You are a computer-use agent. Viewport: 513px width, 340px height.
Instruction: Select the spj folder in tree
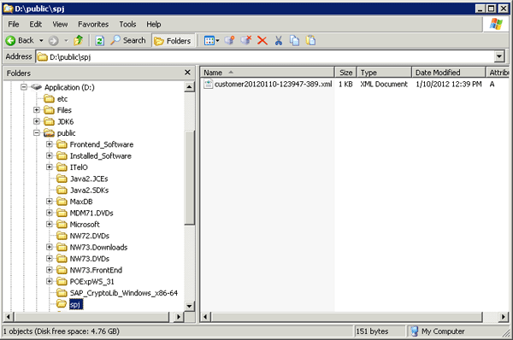pos(75,305)
